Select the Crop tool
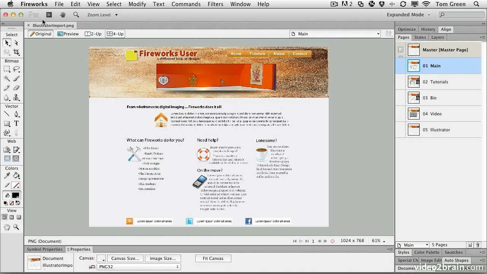Screen dimensions: 487x274 click(x=16, y=52)
